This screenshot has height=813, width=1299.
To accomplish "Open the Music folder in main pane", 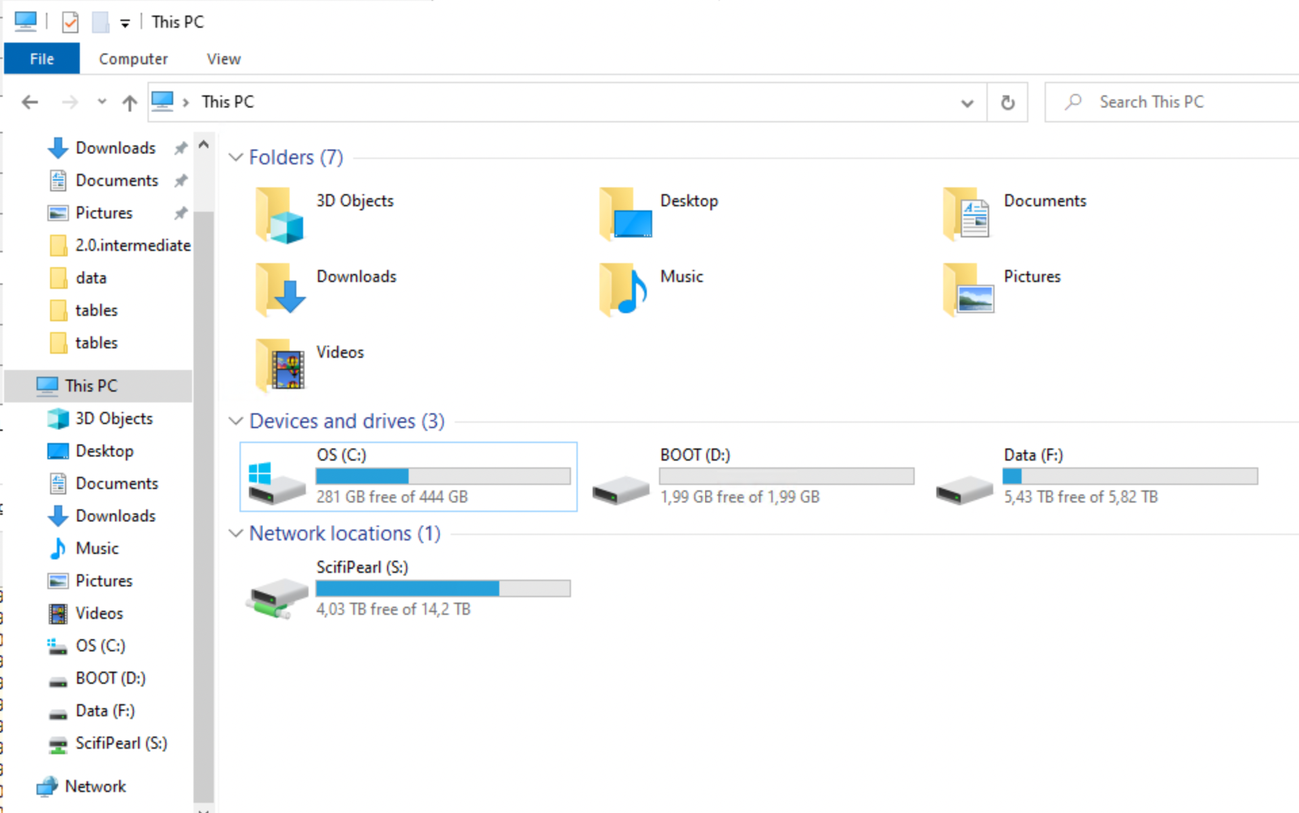I will 624,289.
